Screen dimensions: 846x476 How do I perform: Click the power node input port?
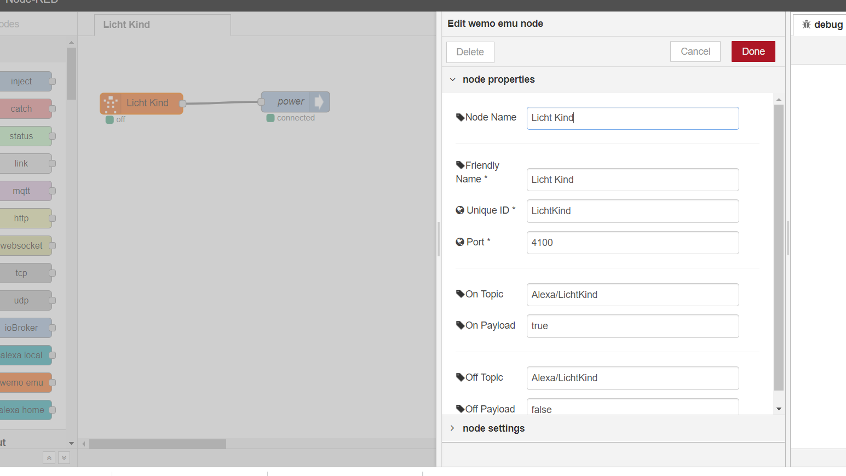pos(261,102)
